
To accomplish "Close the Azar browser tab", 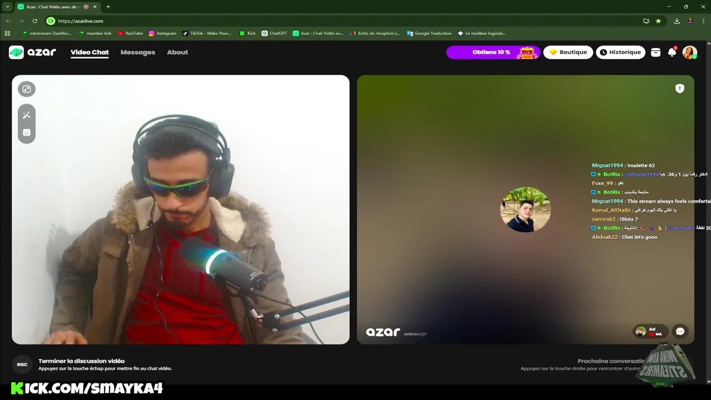I will pos(95,7).
